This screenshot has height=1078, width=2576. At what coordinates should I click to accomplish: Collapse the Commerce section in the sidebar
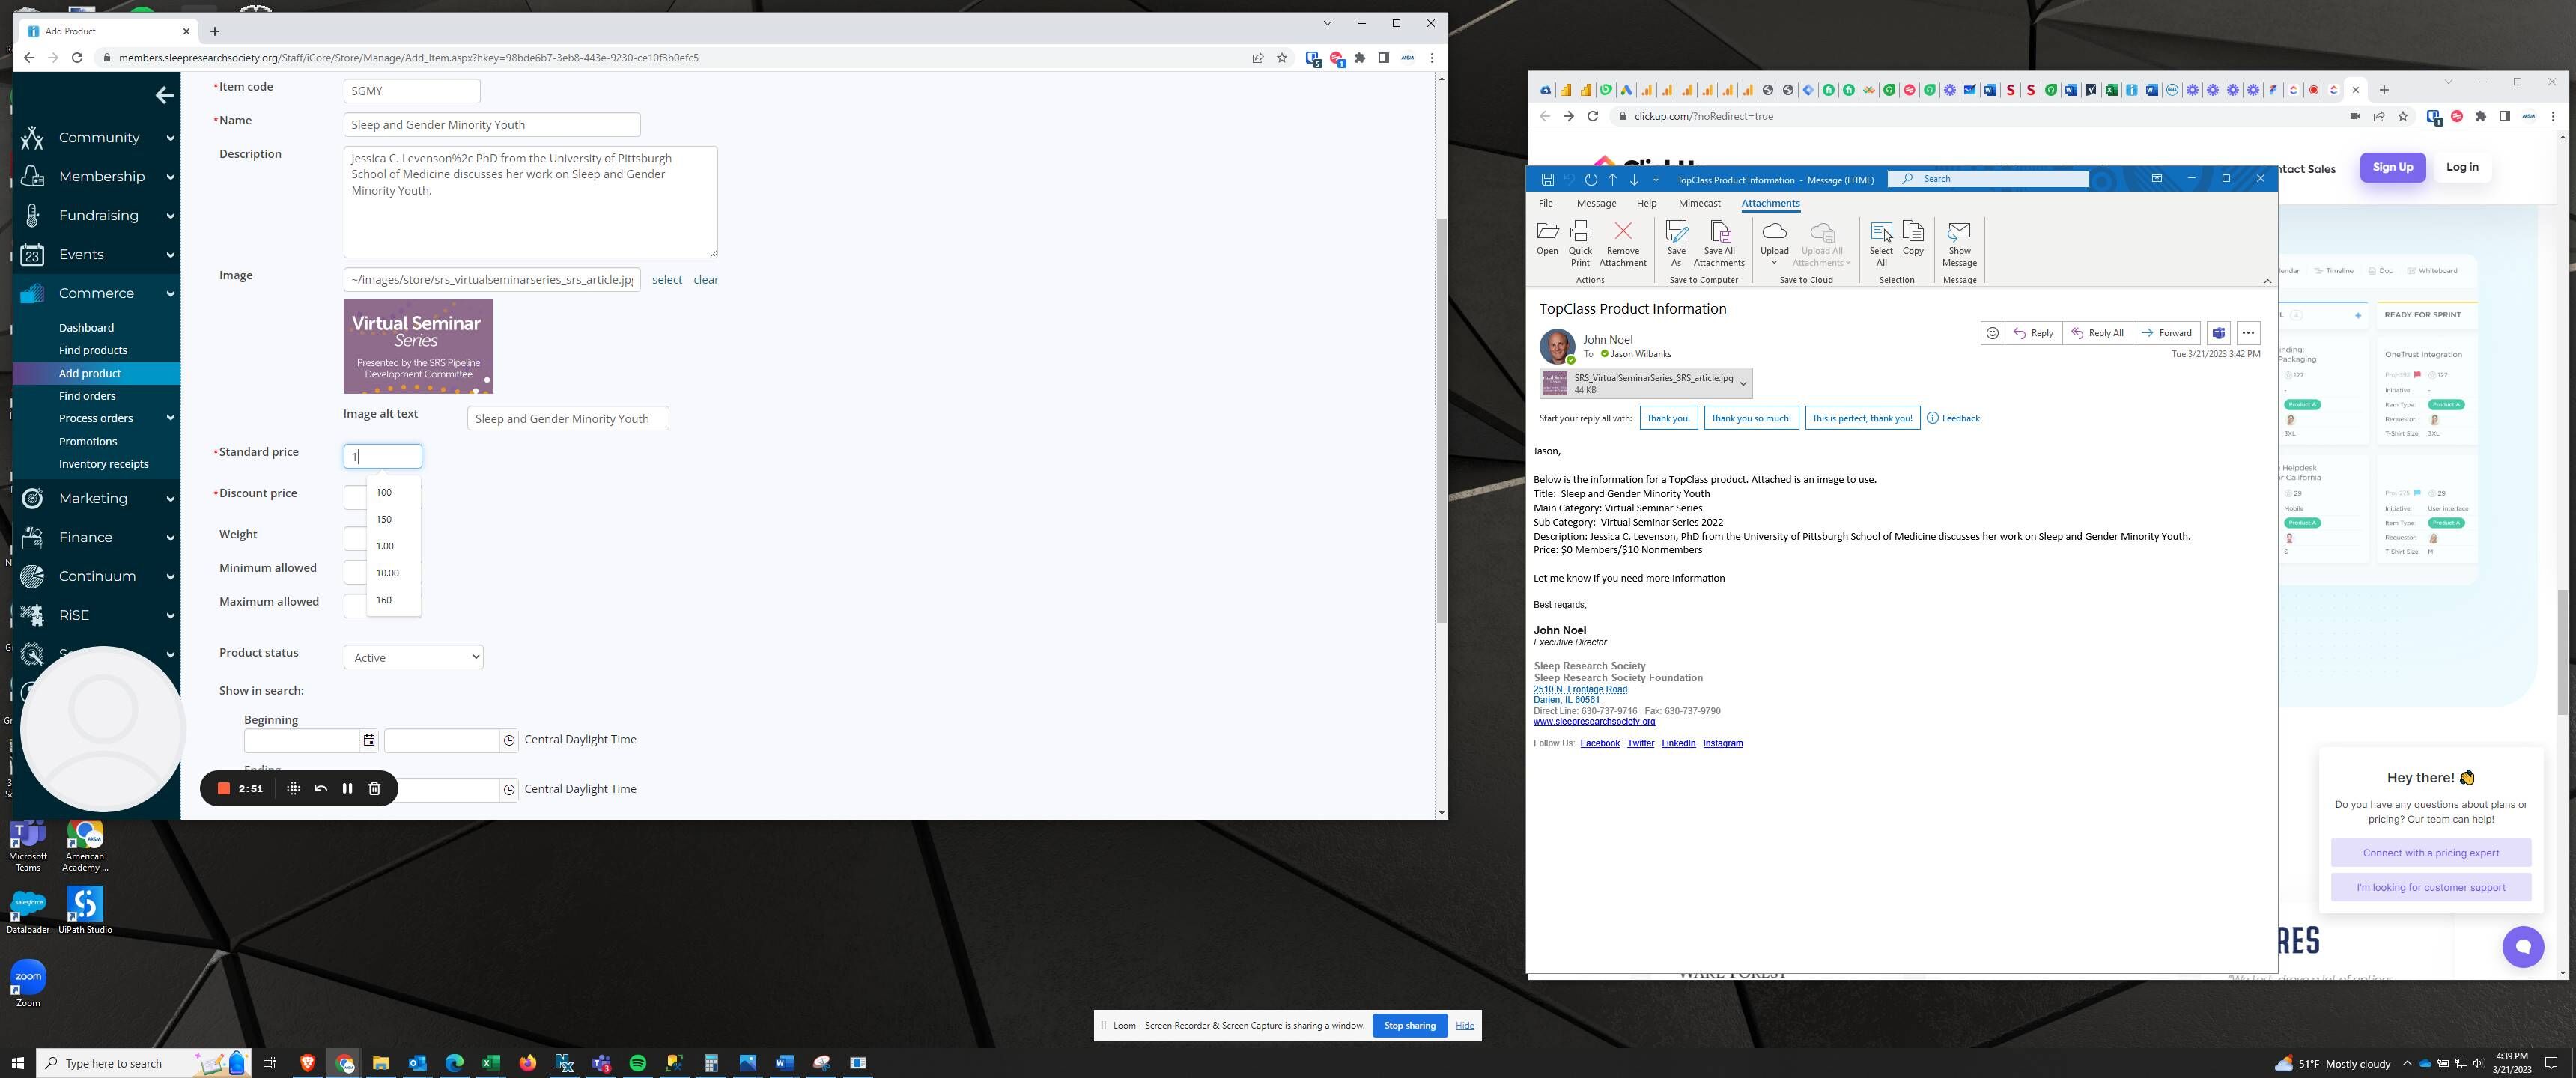click(169, 293)
